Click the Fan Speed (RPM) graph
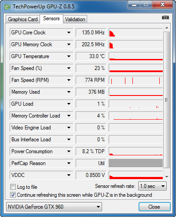Screen dimensions: 176x217 click(136, 80)
